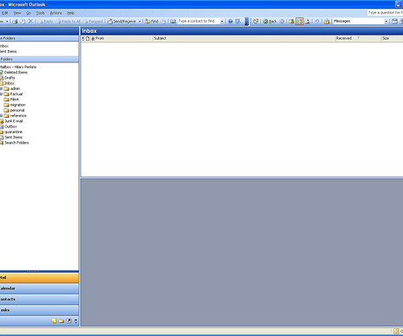
Task: Click the Find button in the toolbar
Action: 152,22
